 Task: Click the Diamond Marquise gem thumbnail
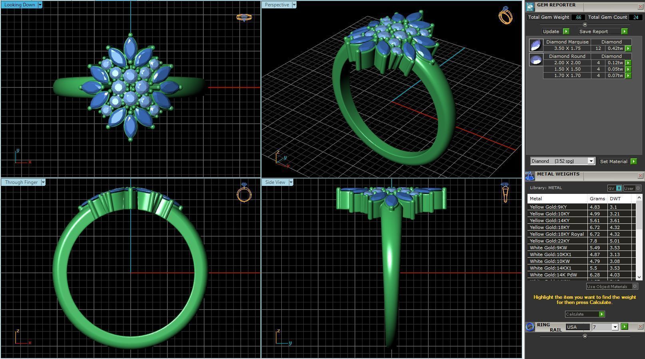536,45
